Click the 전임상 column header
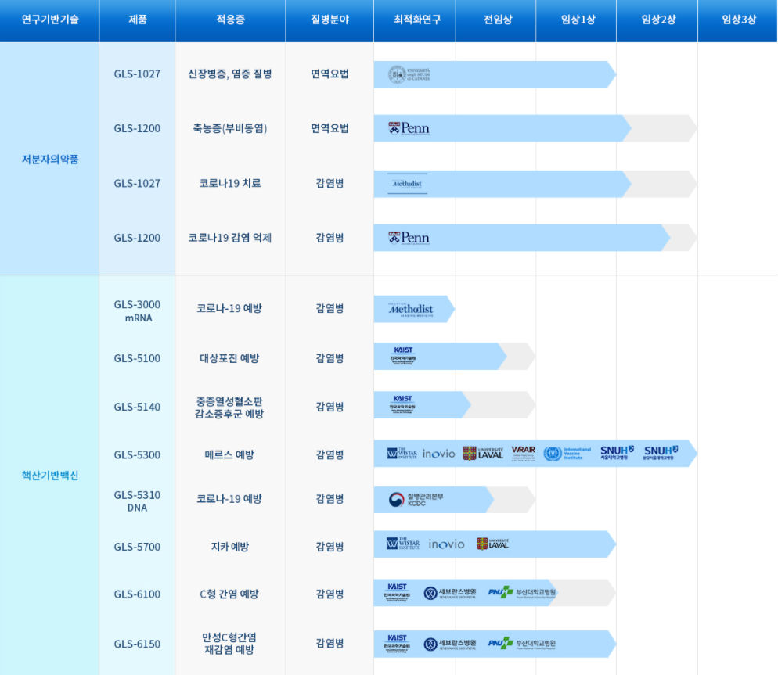 [497, 20]
